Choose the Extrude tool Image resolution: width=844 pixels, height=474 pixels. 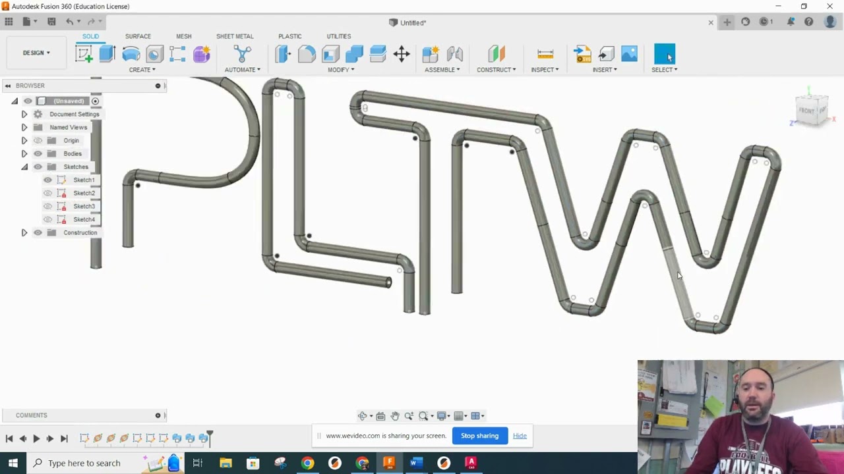point(107,54)
